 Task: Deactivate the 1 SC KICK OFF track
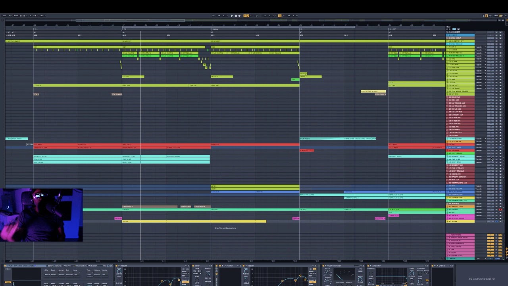coord(491,32)
